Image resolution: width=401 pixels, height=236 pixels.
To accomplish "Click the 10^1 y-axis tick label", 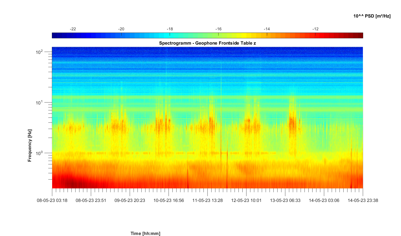I will (39, 103).
